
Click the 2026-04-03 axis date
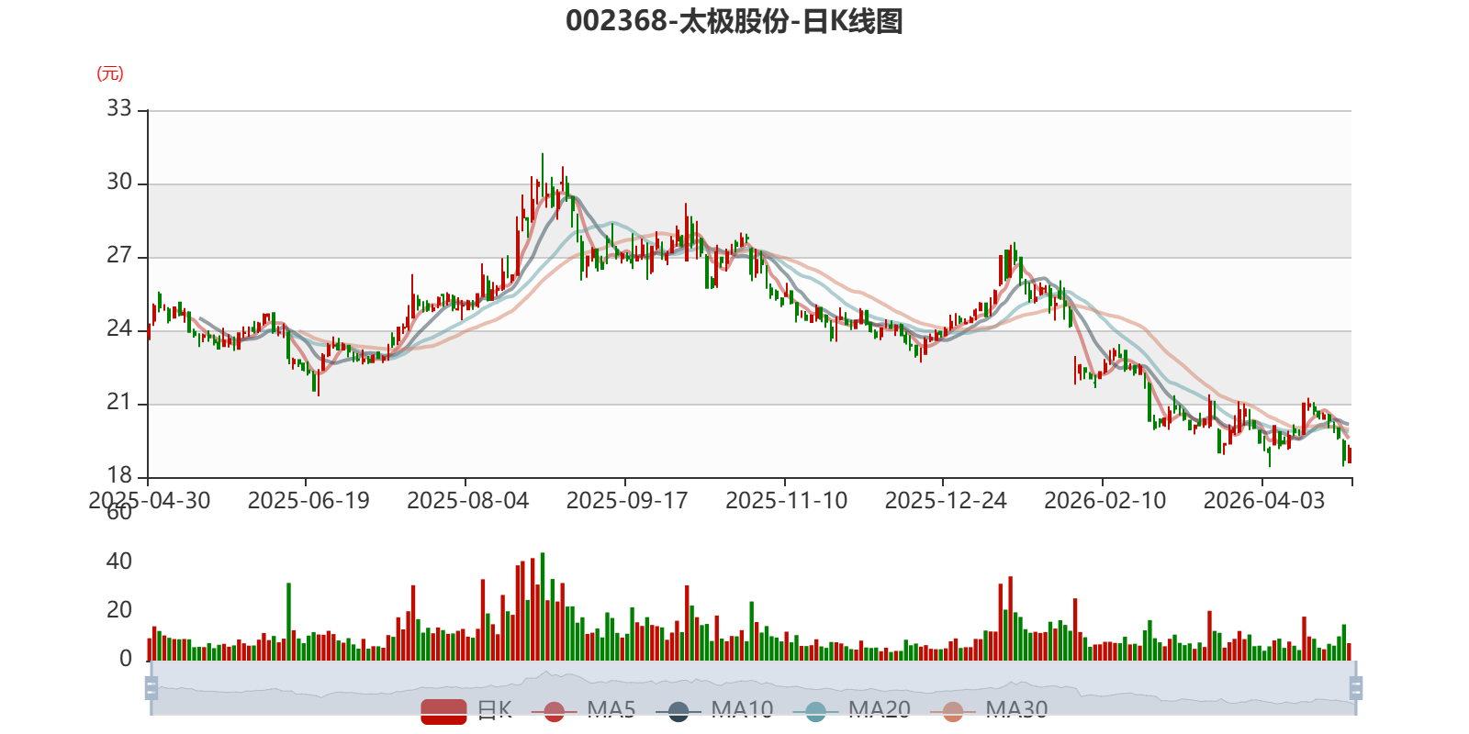1264,500
